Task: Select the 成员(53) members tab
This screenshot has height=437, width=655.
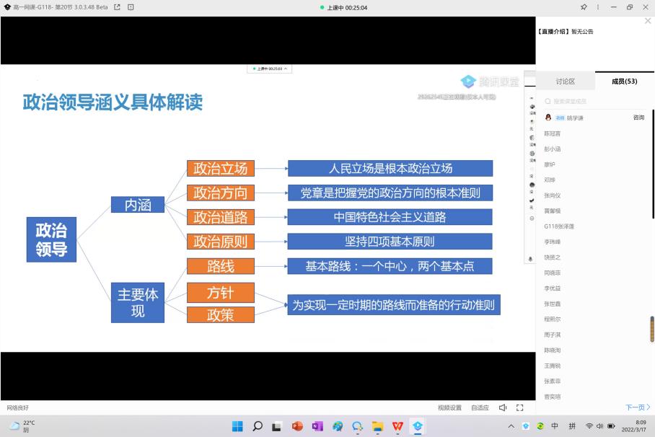Action: [x=624, y=81]
